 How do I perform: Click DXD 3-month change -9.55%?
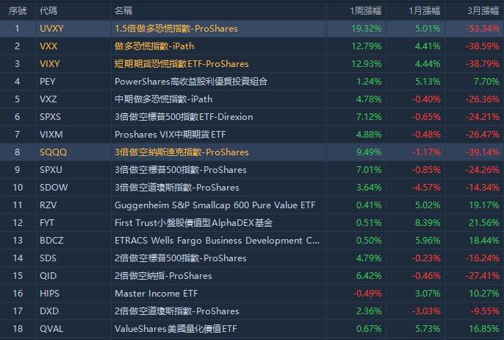485,312
